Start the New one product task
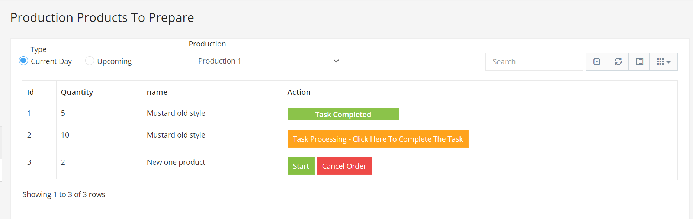This screenshot has height=219, width=693. coord(301,166)
